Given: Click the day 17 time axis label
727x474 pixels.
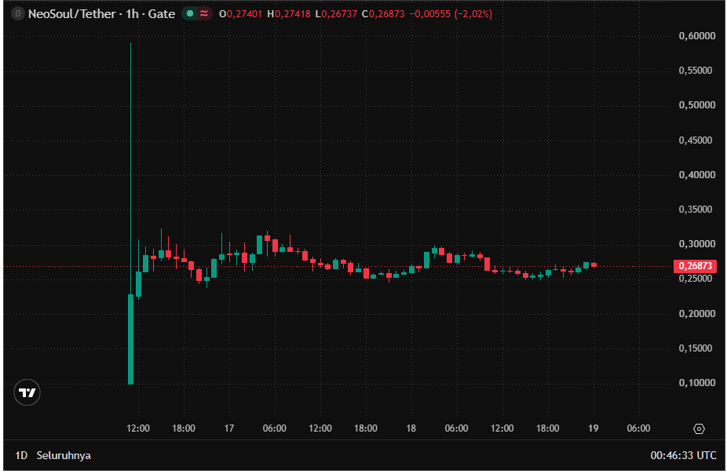Looking at the screenshot, I should point(229,428).
